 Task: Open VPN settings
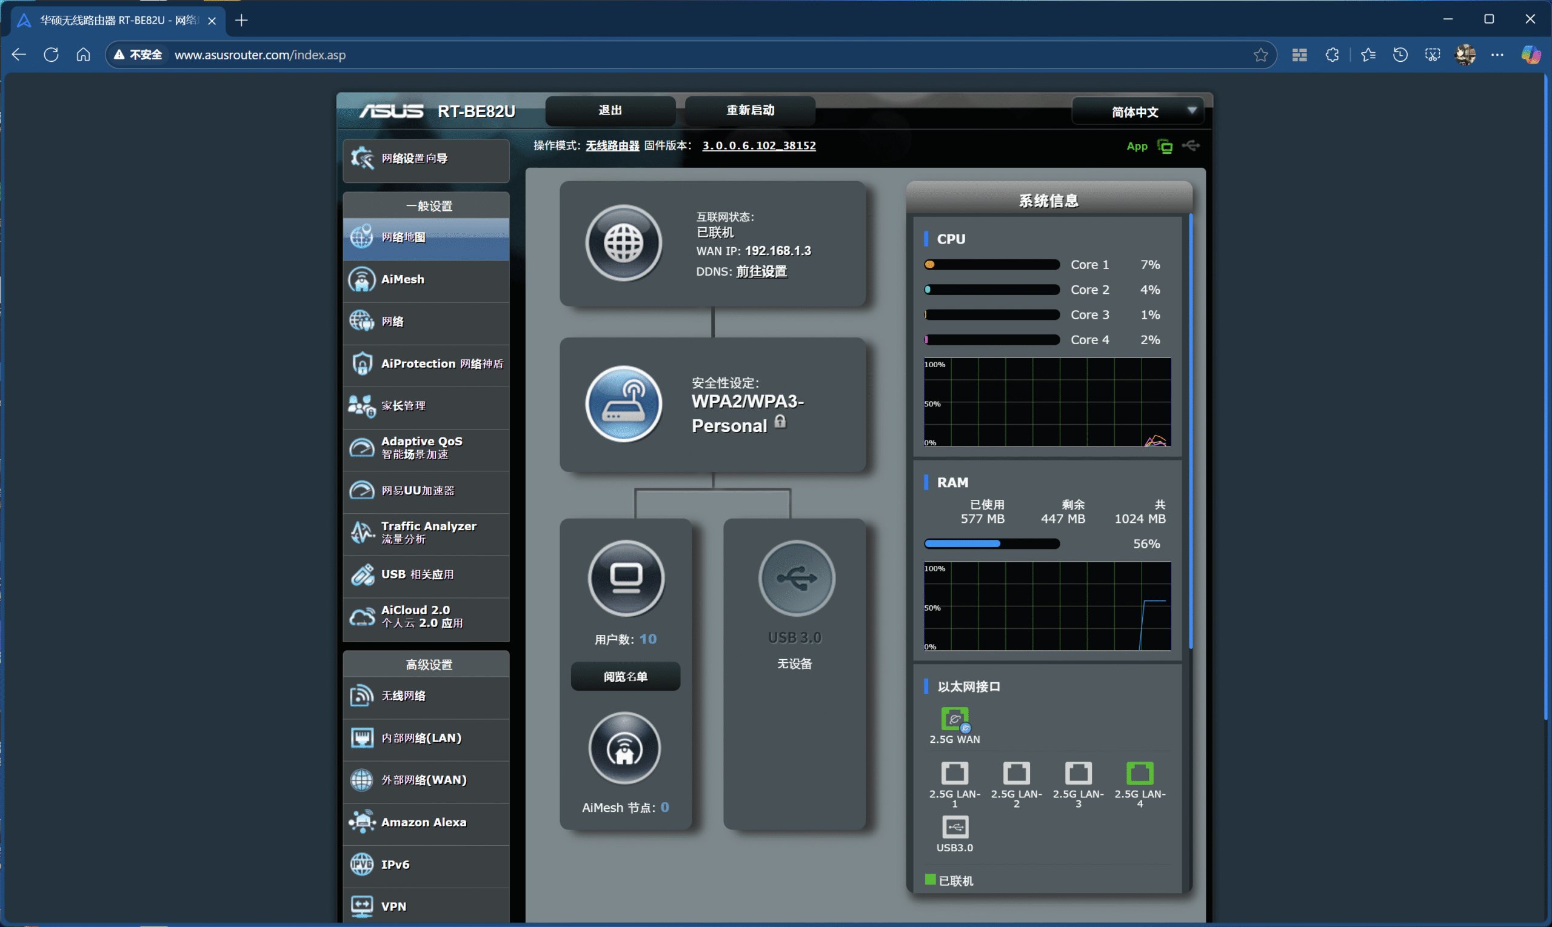pyautogui.click(x=426, y=906)
